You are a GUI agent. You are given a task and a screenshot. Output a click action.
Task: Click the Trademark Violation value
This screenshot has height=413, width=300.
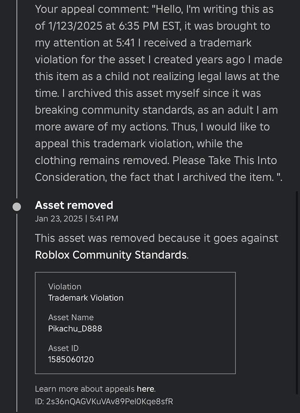coord(85,298)
